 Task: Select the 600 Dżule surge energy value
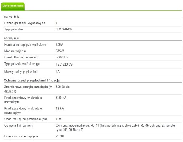[x=63, y=87]
